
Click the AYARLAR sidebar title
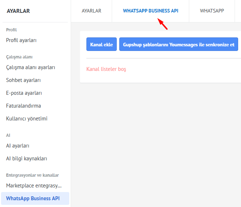(x=18, y=11)
